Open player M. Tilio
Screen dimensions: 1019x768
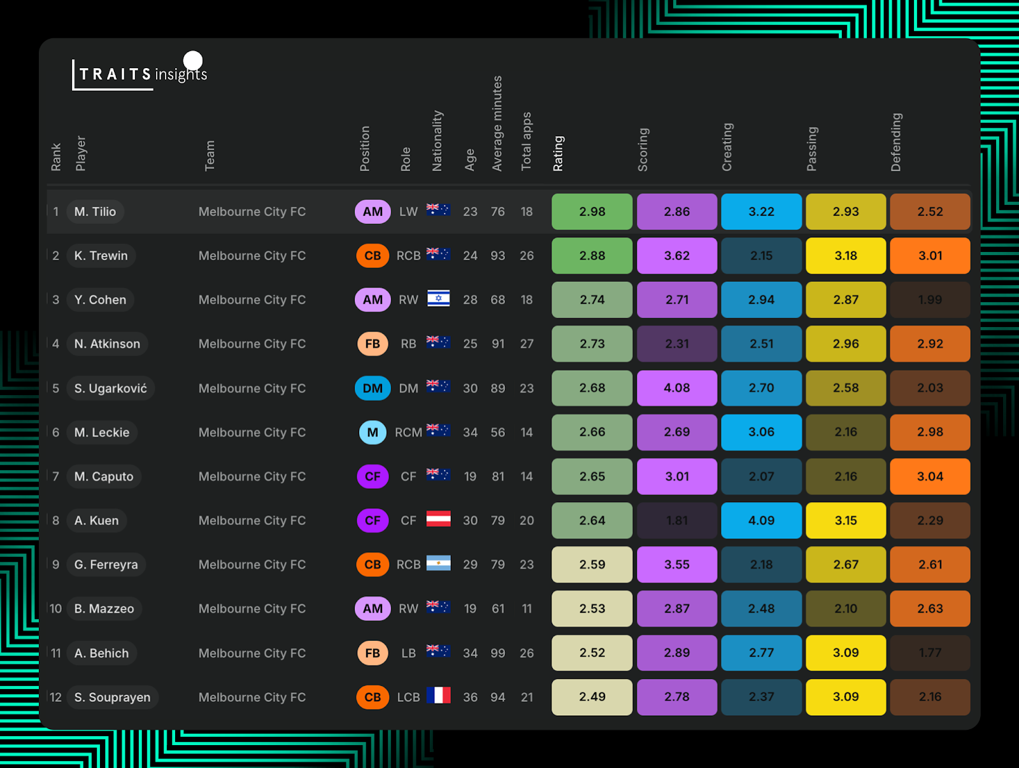pos(95,212)
